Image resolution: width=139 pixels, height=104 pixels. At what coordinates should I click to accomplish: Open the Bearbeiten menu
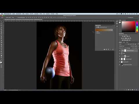pyautogui.click(x=19, y=14)
